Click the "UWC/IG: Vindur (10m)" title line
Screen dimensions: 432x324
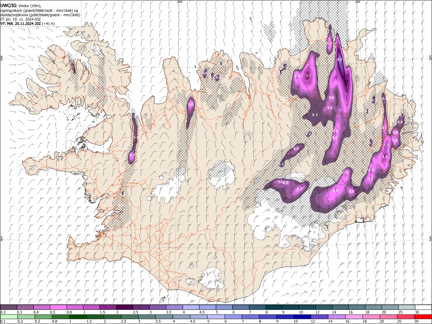pyautogui.click(x=21, y=6)
